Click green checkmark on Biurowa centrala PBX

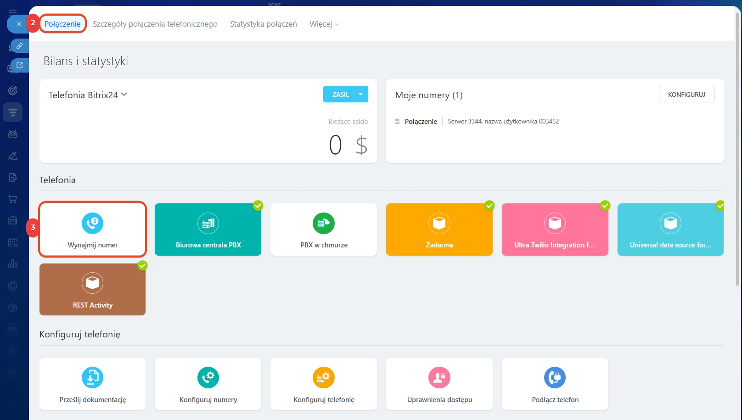[258, 206]
